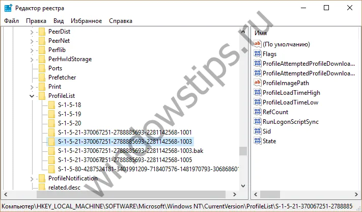This screenshot has height=212, width=362.
Task: Click the ProfileLoadTimeHigh value icon
Action: (258, 92)
